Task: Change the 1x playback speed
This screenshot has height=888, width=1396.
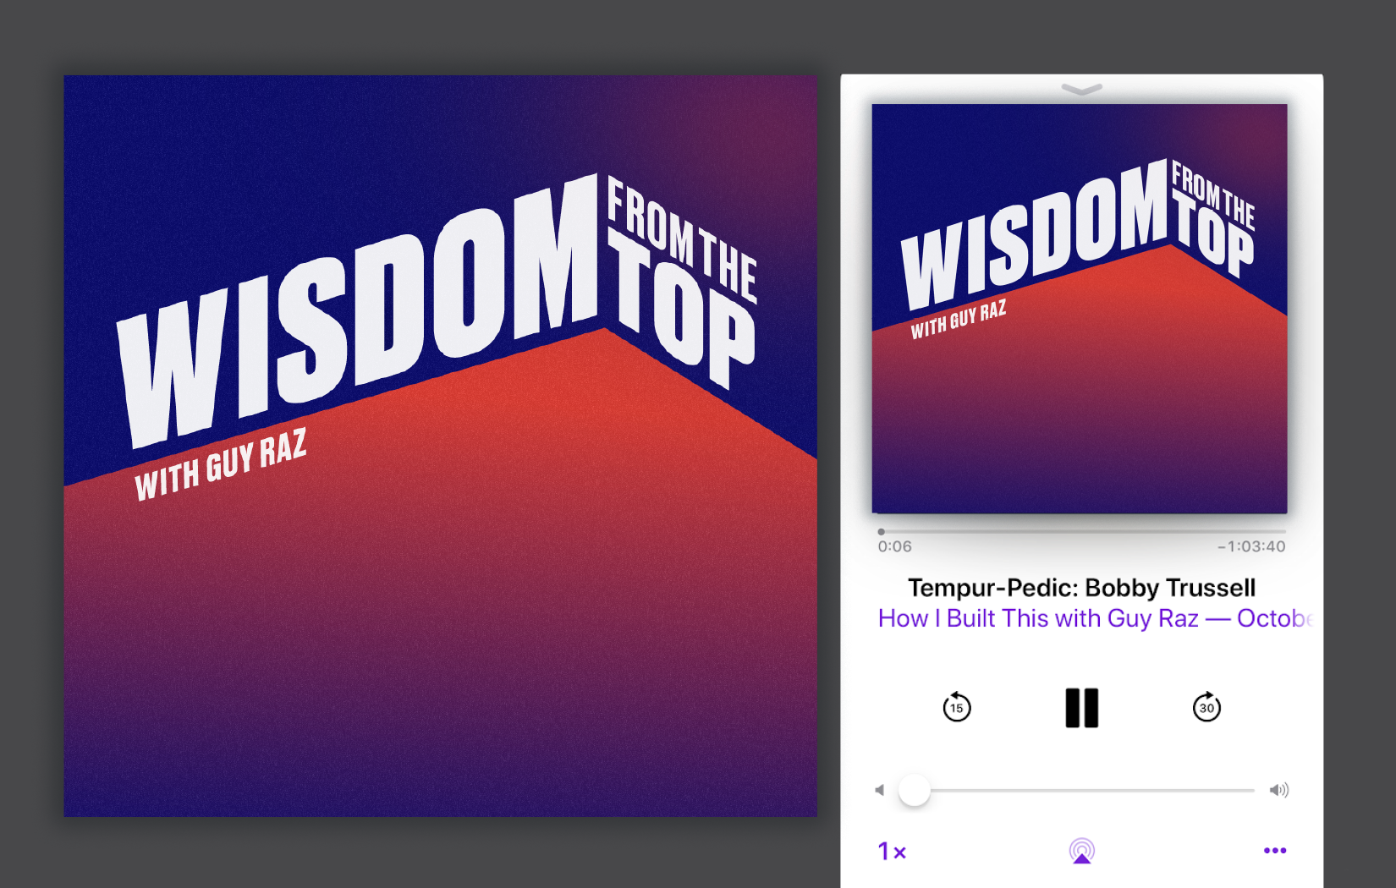Action: (x=892, y=851)
